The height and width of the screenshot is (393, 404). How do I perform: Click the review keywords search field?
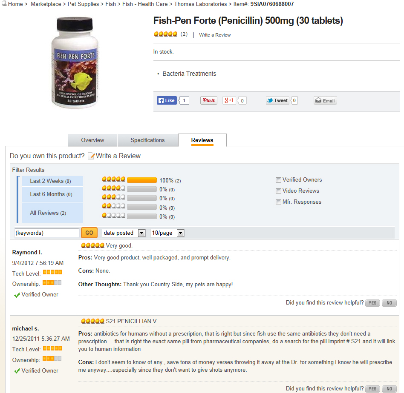coord(47,233)
